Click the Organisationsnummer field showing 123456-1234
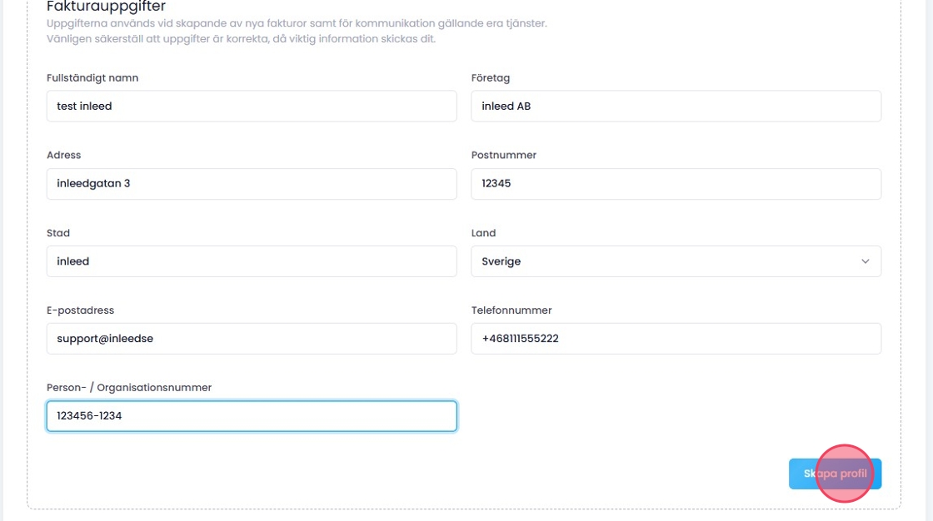This screenshot has width=933, height=521. pyautogui.click(x=252, y=416)
